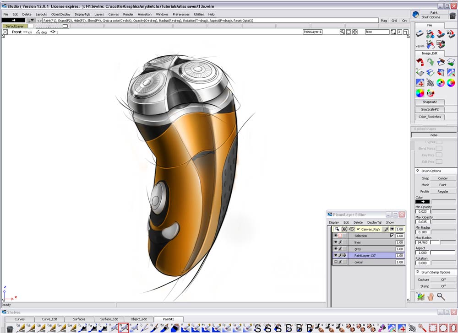Hide the lines layer with its eye toggle
Screen dimensions: 458x333
335,242
